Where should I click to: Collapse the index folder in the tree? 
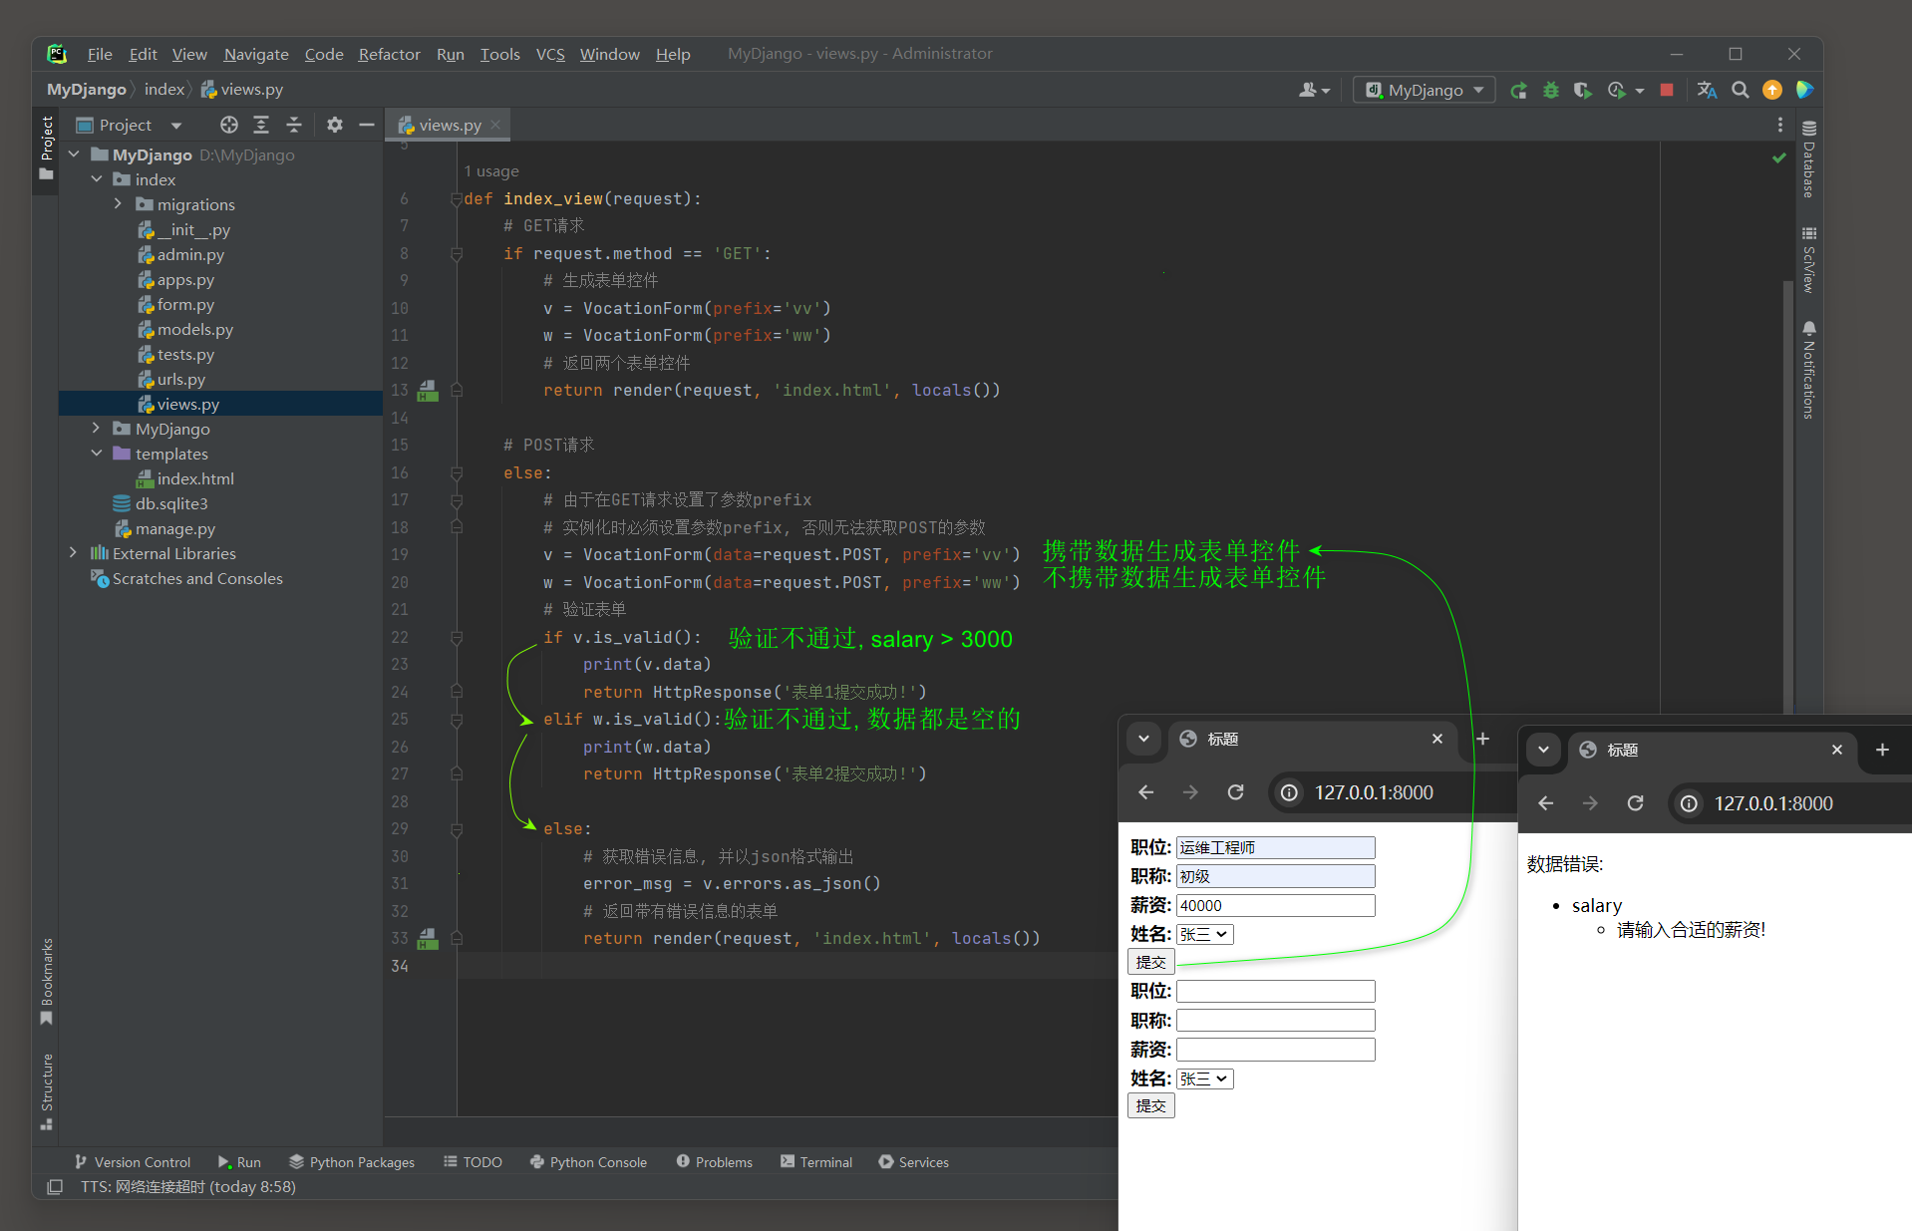97,179
